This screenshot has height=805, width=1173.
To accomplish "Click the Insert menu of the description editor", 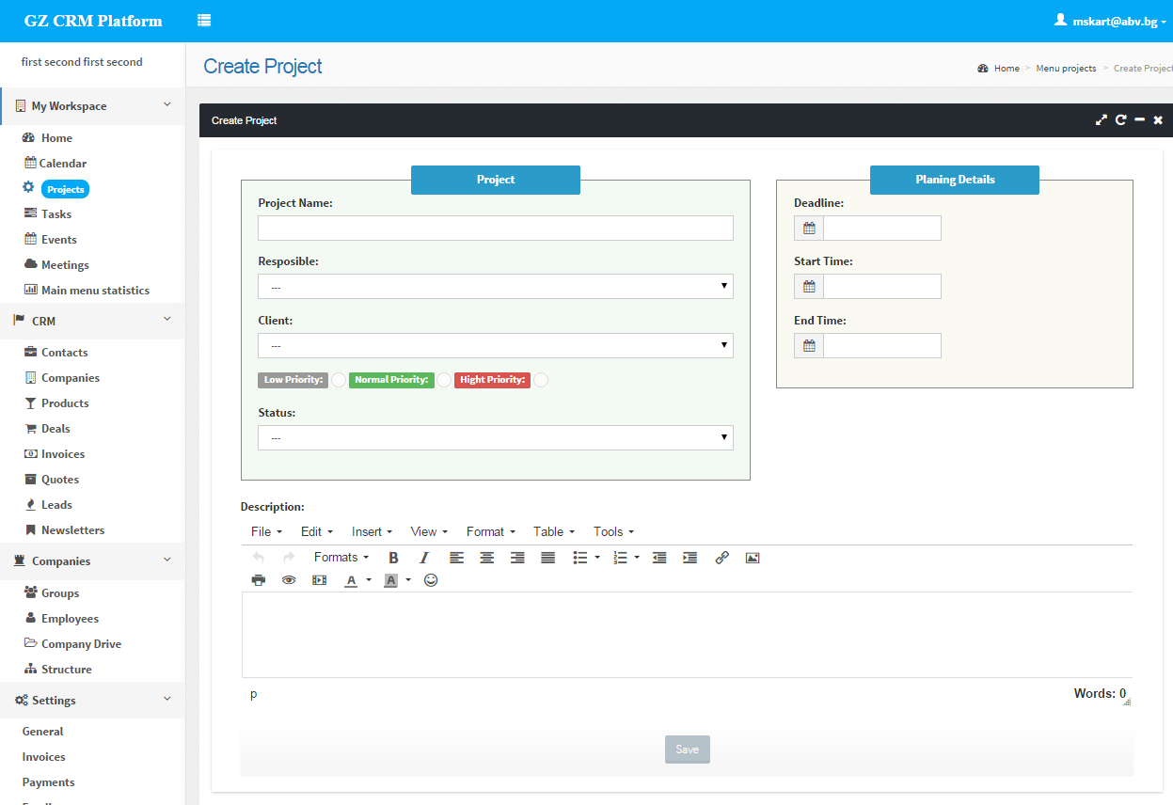I will click(x=372, y=531).
